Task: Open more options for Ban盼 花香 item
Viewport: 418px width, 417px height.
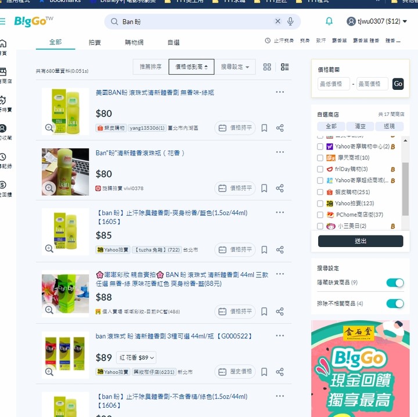Action: coord(280,152)
